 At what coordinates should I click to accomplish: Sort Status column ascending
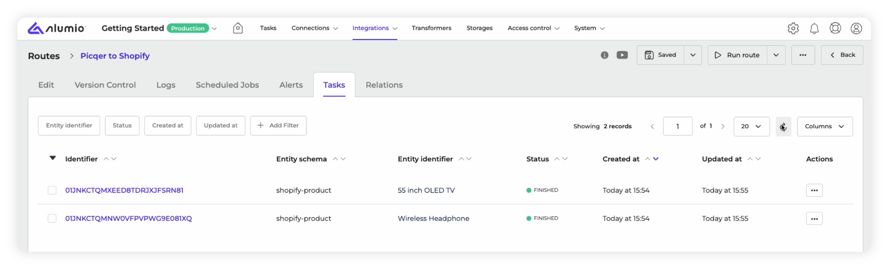coord(557,159)
